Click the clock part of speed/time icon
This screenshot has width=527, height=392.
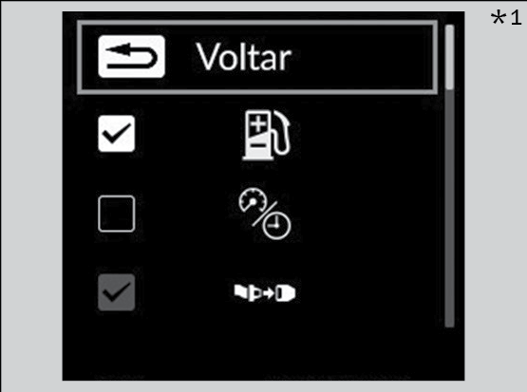tap(276, 225)
